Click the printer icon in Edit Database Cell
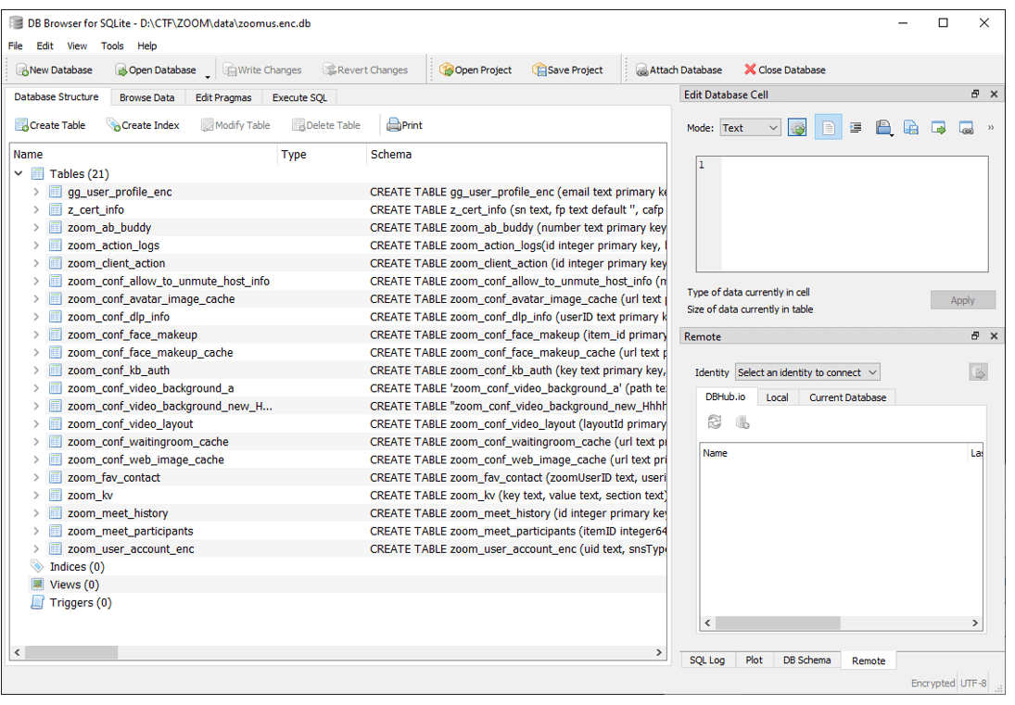 [x=883, y=128]
